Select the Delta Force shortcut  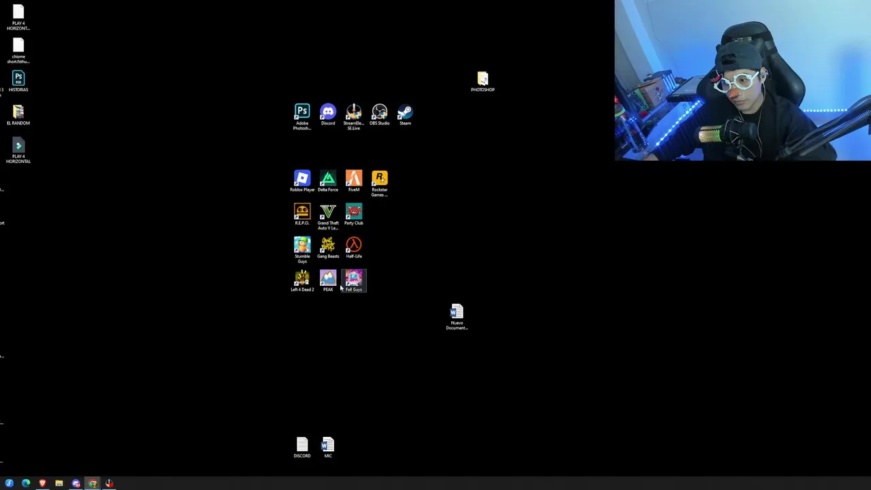coord(328,181)
